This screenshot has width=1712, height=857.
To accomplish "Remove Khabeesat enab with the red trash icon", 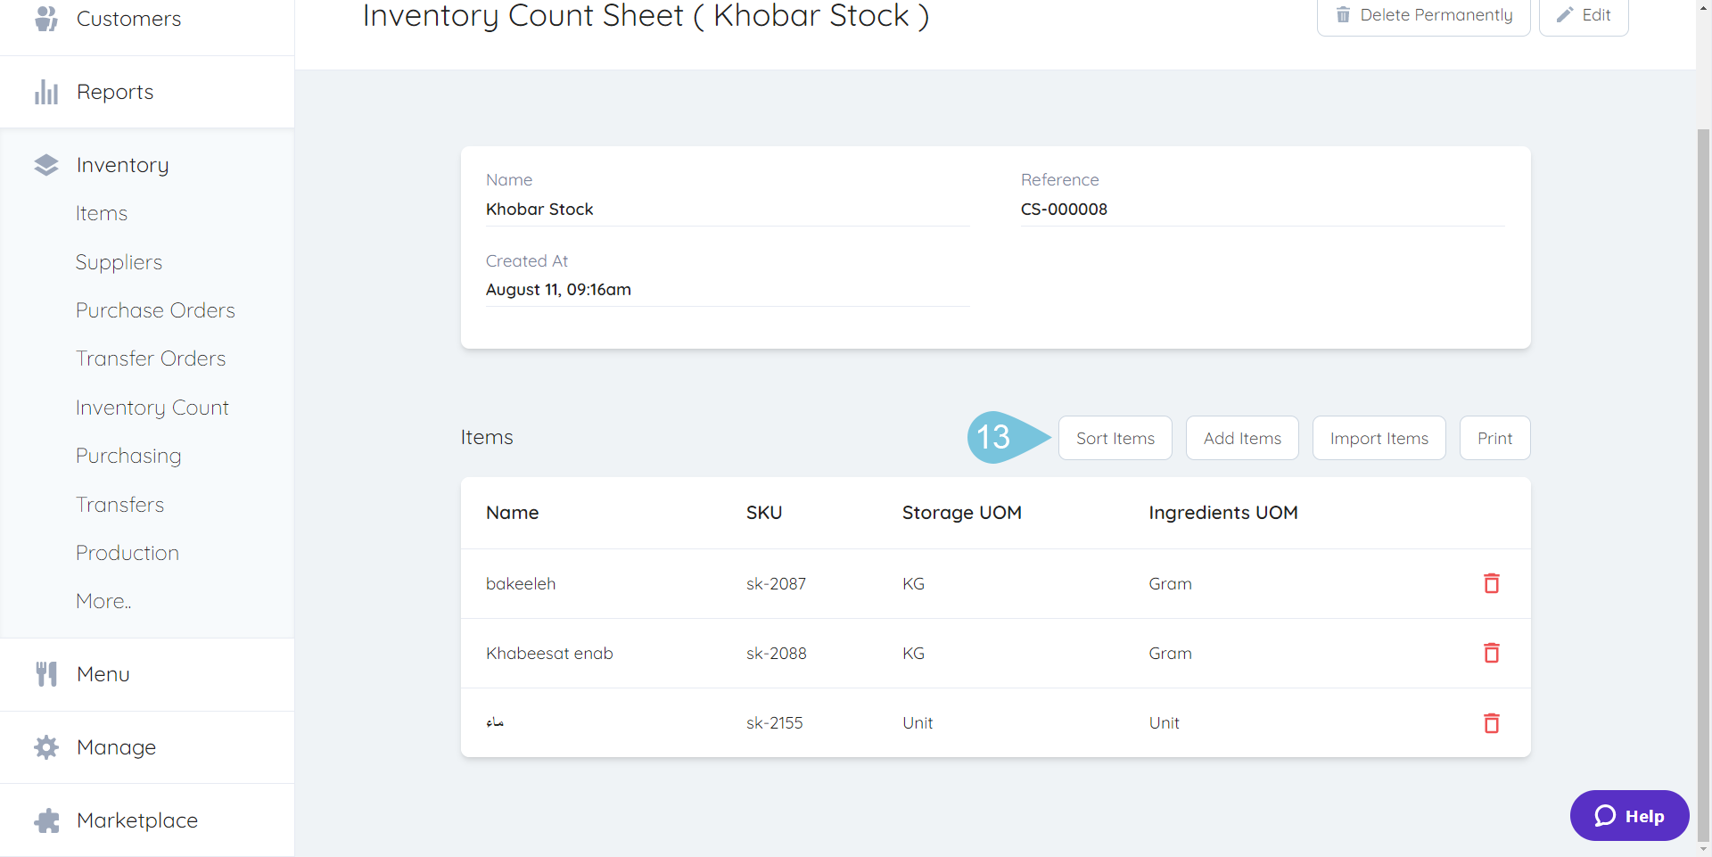I will click(x=1492, y=653).
